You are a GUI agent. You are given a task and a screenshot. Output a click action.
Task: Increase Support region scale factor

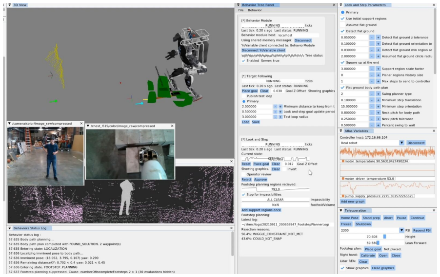(378, 69)
